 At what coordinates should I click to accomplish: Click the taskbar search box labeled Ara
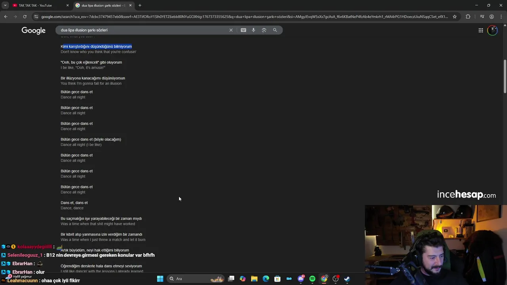[x=196, y=279]
